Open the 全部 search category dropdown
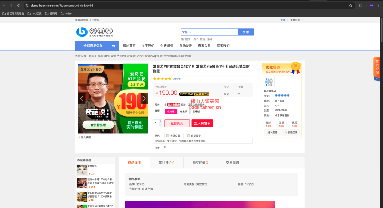 coord(187,32)
